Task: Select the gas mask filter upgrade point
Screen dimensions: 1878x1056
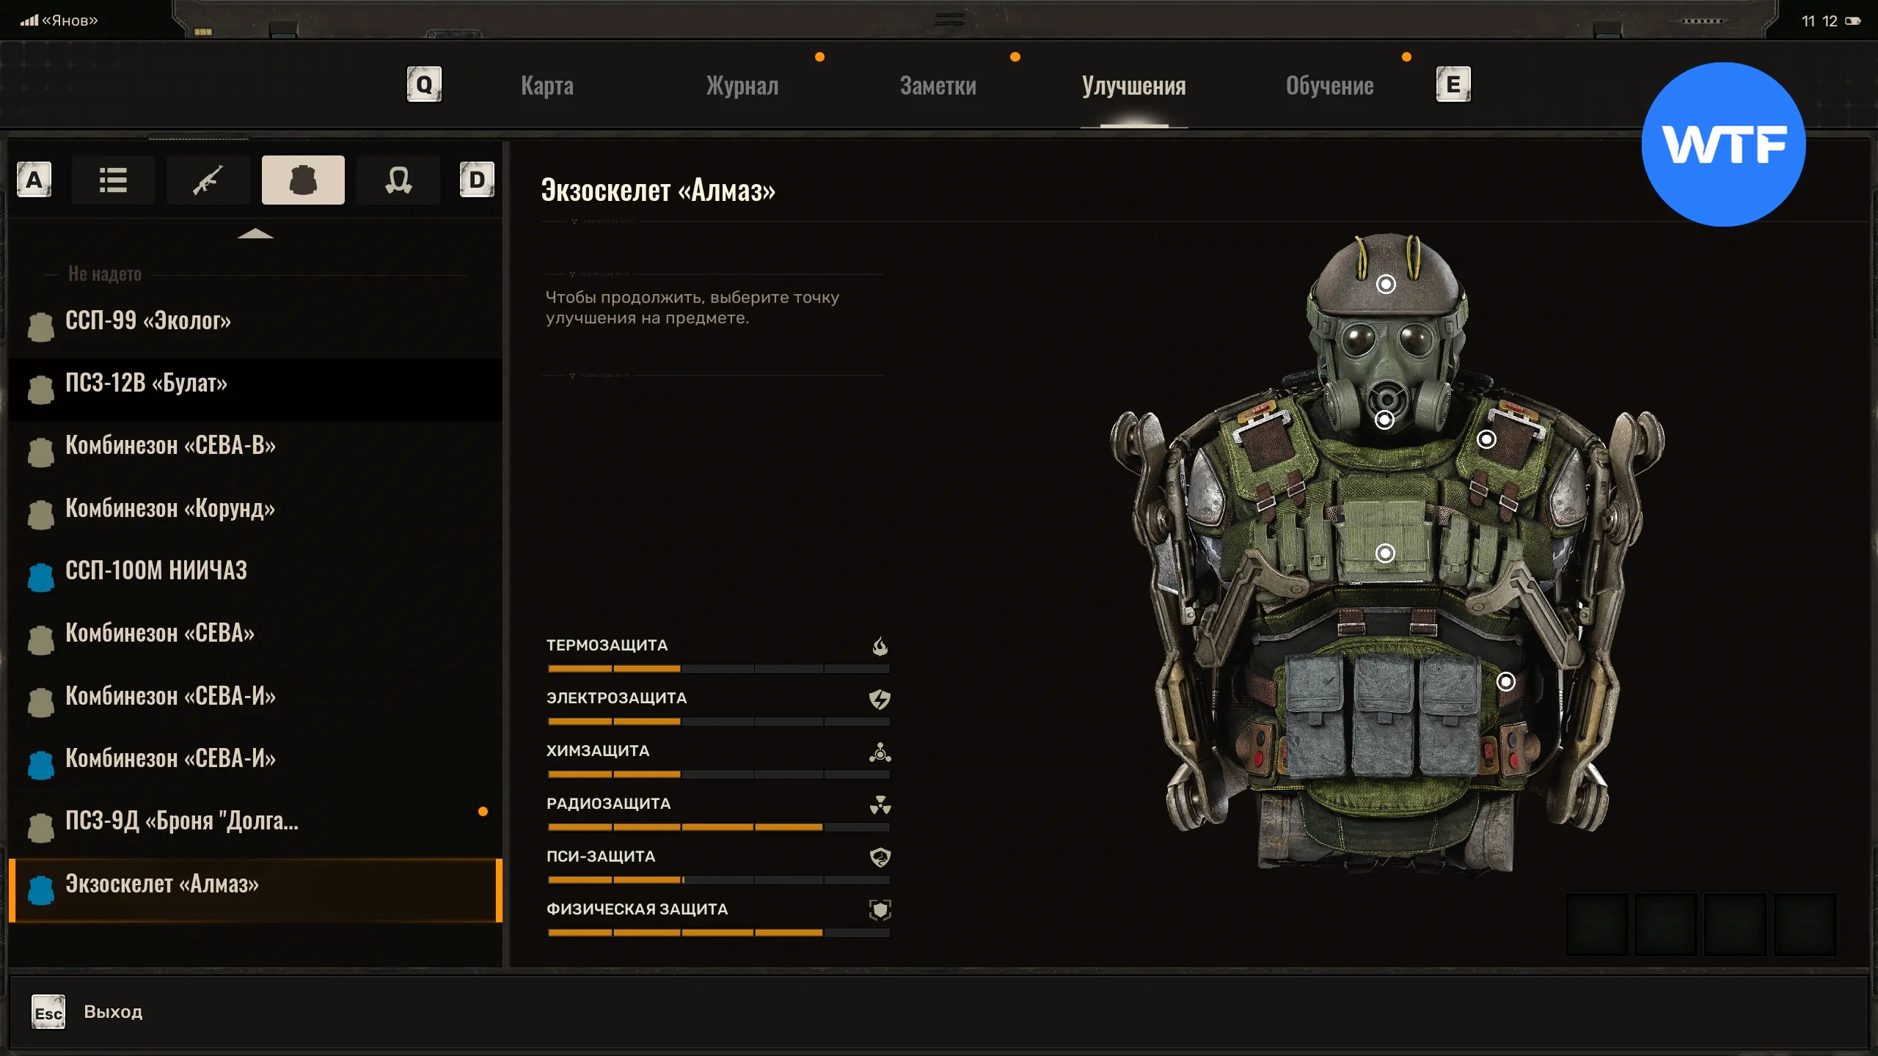Action: point(1384,420)
